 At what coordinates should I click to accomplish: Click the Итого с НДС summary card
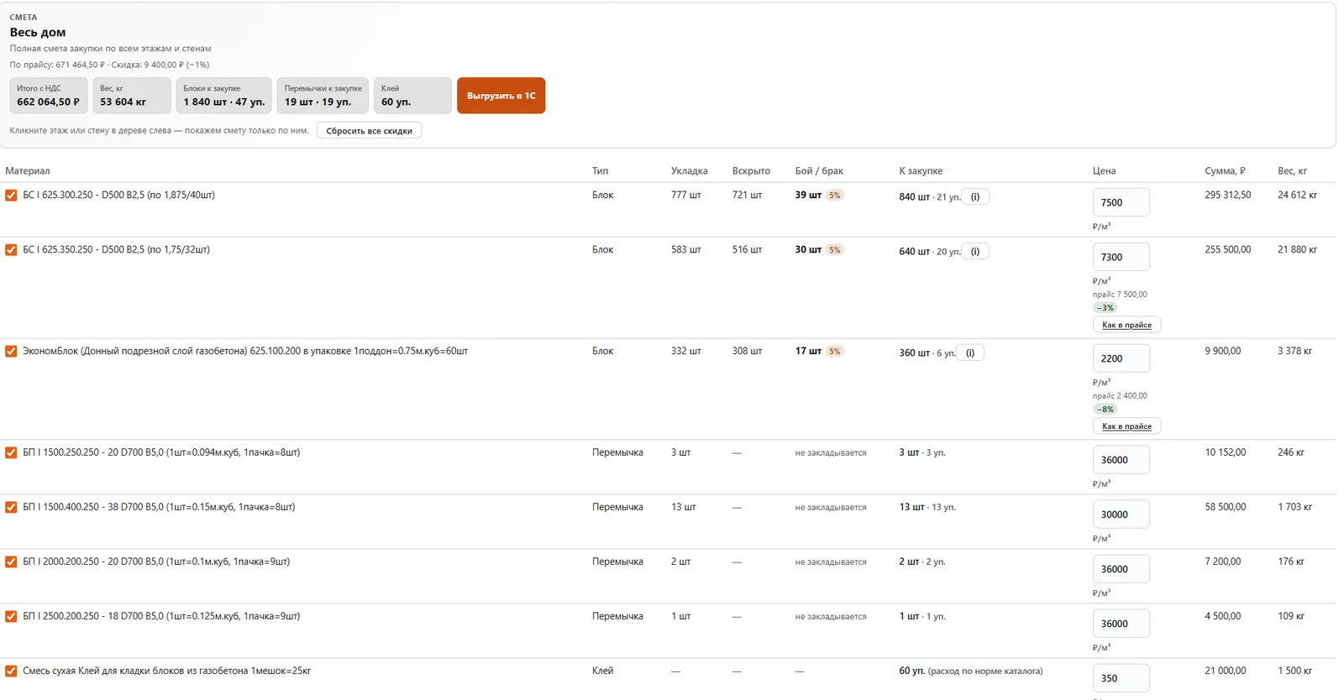(49, 96)
